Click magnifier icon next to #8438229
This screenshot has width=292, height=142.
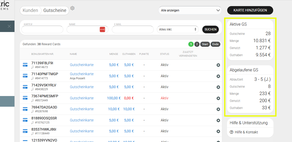(33, 89)
